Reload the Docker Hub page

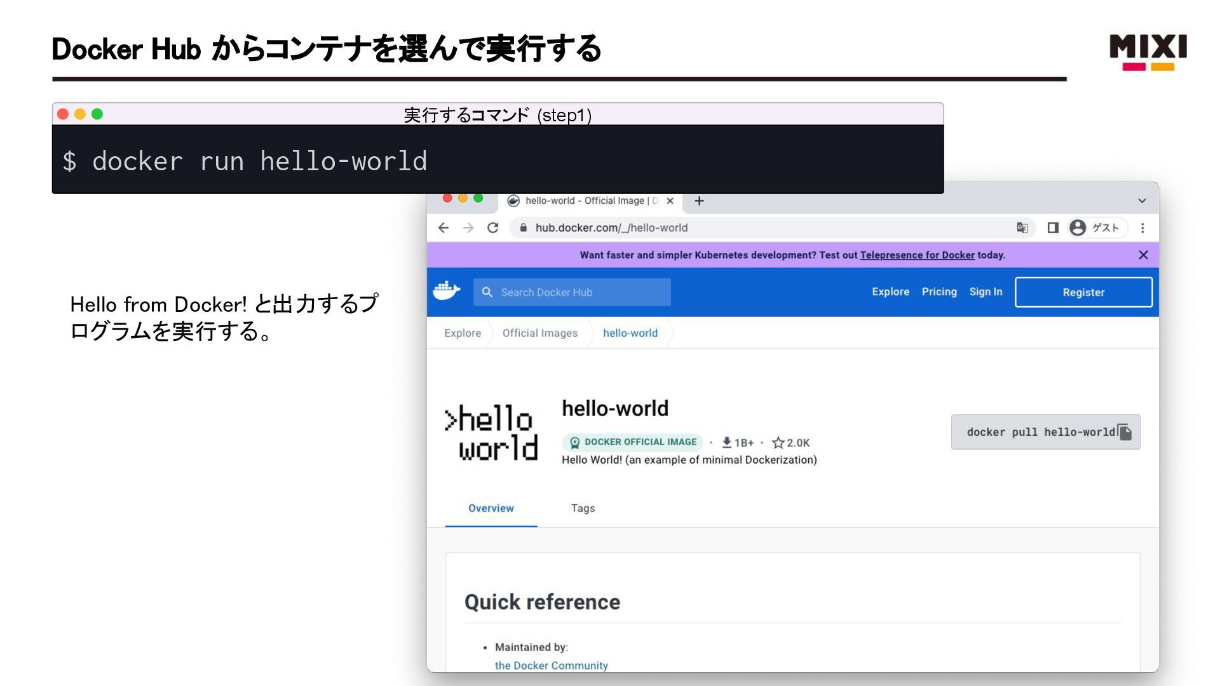point(492,227)
